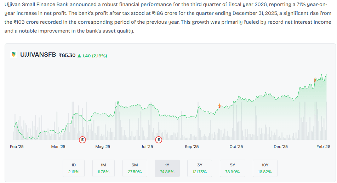Image resolution: width=337 pixels, height=183 pixels.
Task: Click the lightning bolt event near Feb '26
Action: (315, 80)
